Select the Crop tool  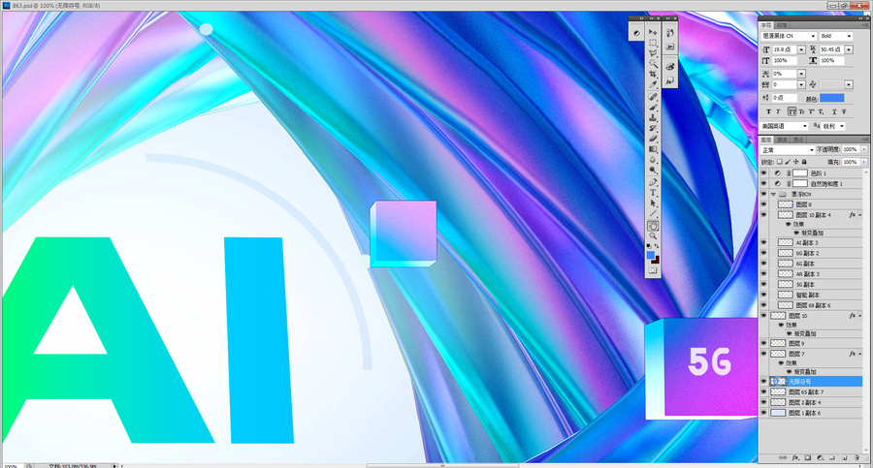(653, 75)
